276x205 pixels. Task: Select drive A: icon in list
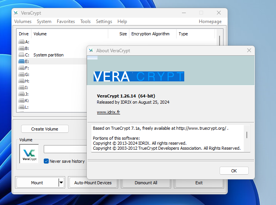coord(21,42)
